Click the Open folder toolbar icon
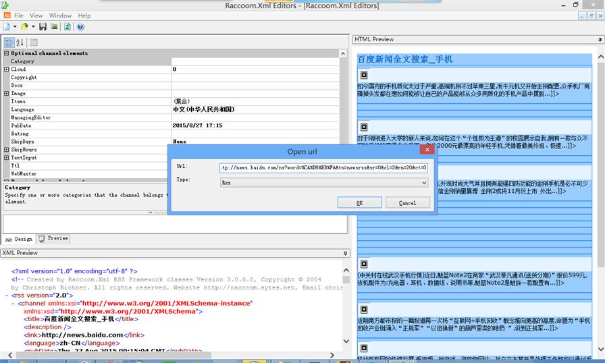The width and height of the screenshot is (605, 363). (25, 26)
